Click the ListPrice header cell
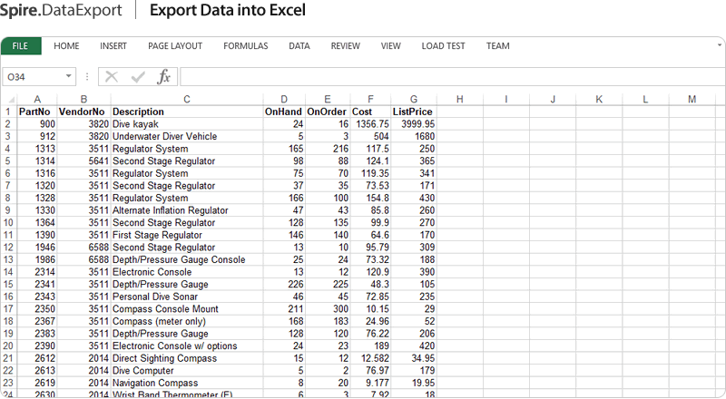This screenshot has width=726, height=399. (414, 112)
